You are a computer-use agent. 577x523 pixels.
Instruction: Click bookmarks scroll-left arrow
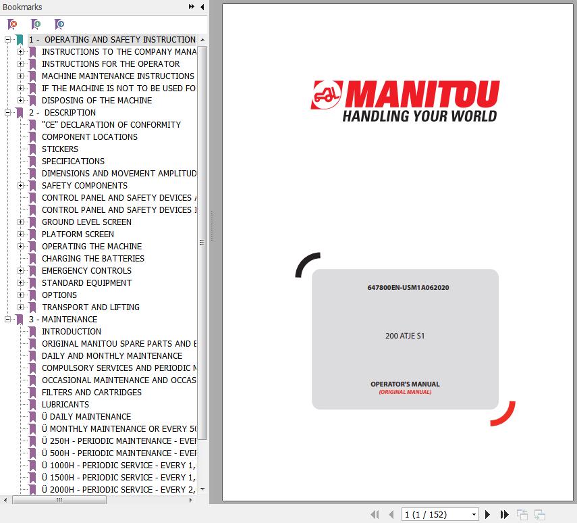[5, 500]
